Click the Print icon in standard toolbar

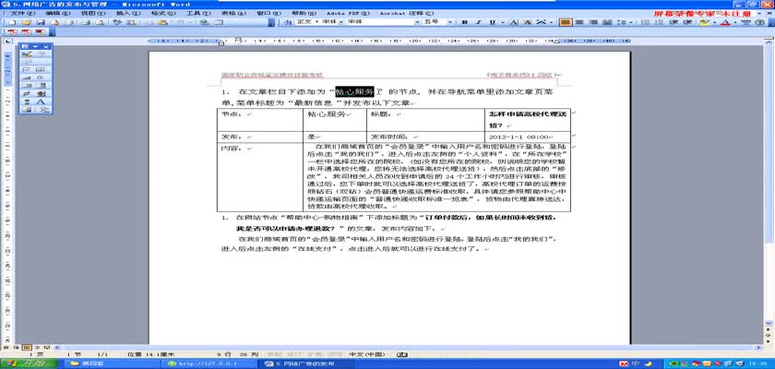(85, 23)
